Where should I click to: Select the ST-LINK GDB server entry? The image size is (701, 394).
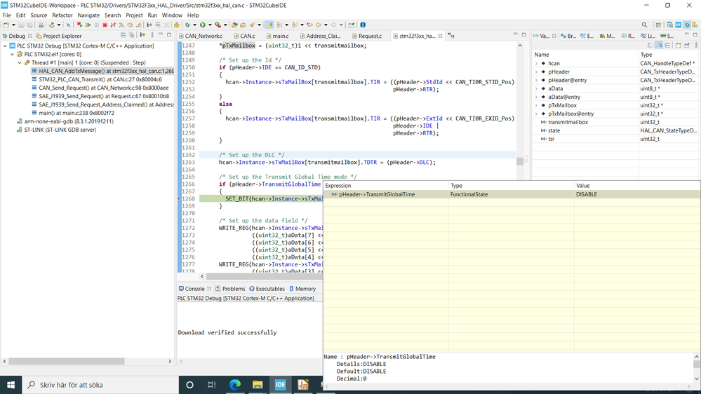coord(56,130)
